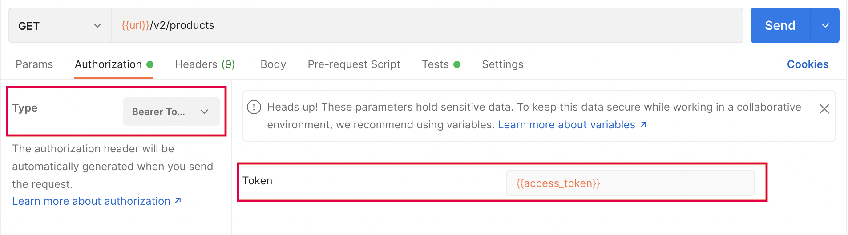Image resolution: width=848 pixels, height=235 pixels.
Task: Open the Settings tab
Action: (503, 64)
